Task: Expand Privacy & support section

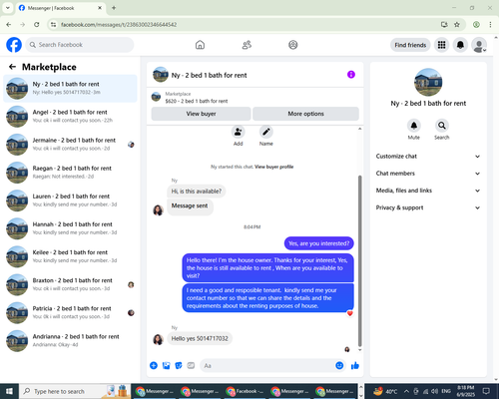Action: [x=428, y=207]
